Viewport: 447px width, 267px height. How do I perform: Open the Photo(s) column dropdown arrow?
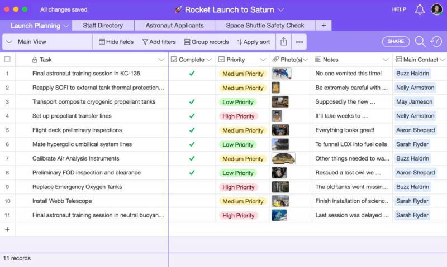click(305, 60)
